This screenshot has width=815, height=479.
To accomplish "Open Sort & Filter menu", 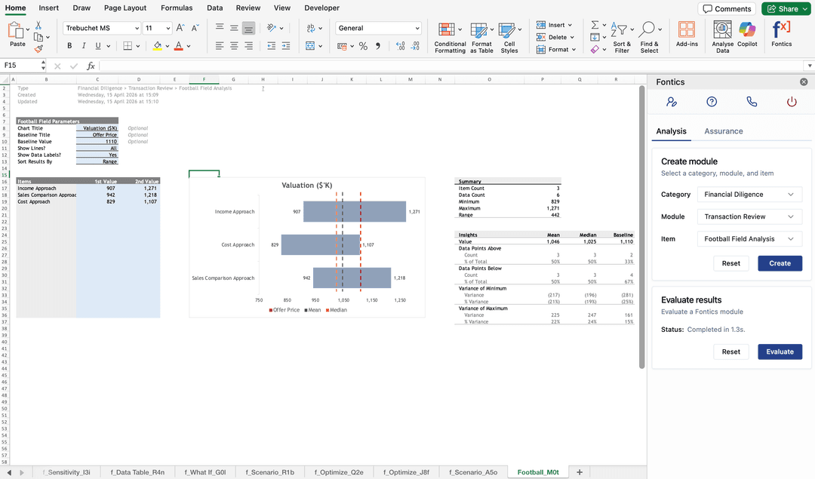I will (x=622, y=38).
